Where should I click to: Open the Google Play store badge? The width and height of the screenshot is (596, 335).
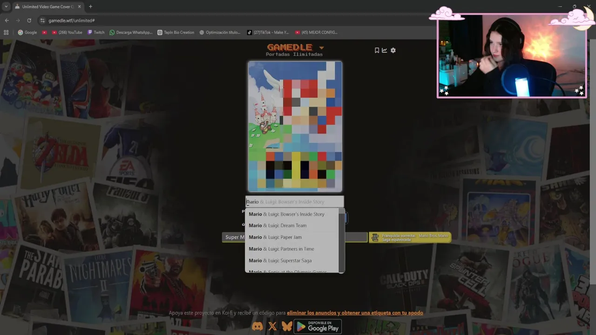coord(318,326)
